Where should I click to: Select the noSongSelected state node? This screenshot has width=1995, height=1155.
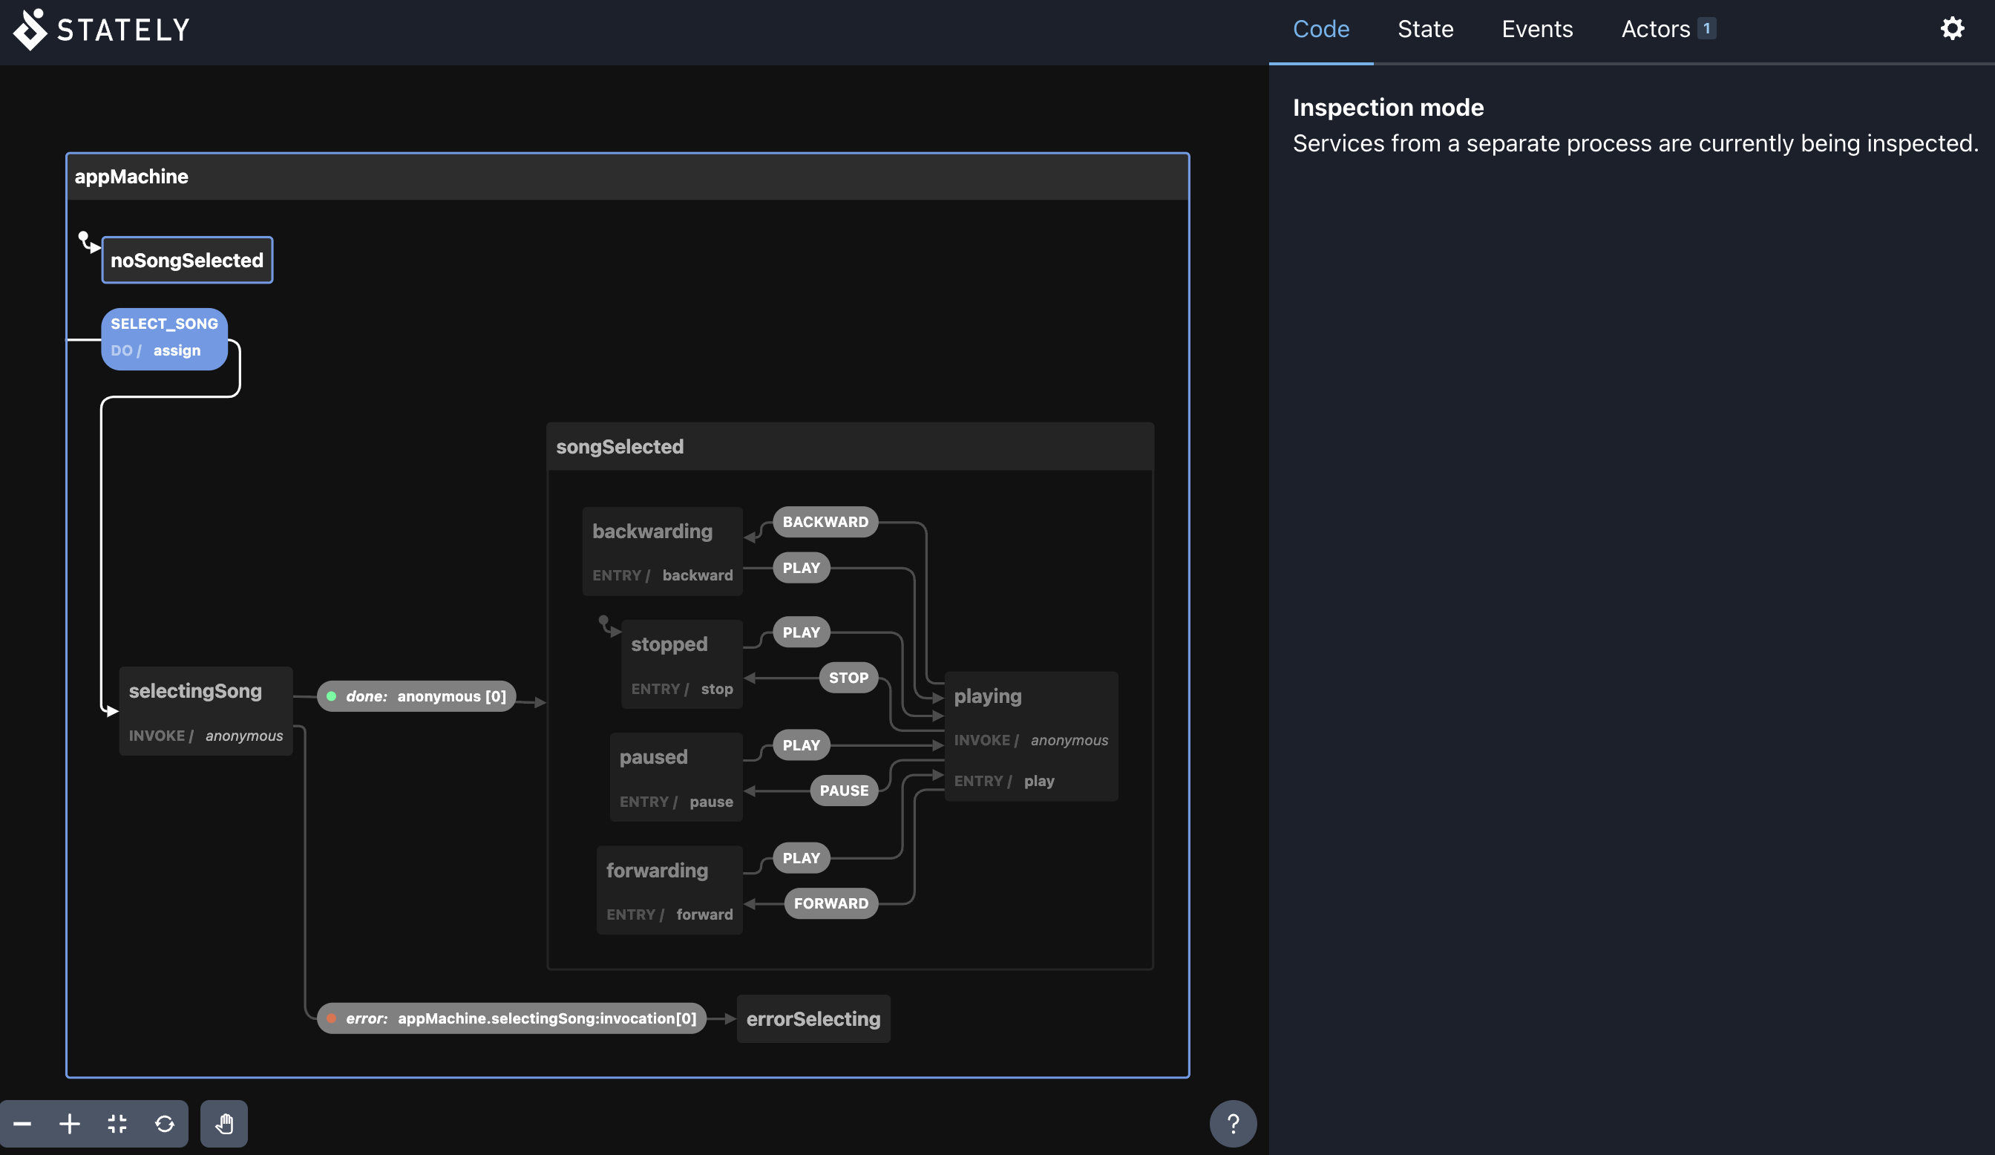tap(187, 259)
